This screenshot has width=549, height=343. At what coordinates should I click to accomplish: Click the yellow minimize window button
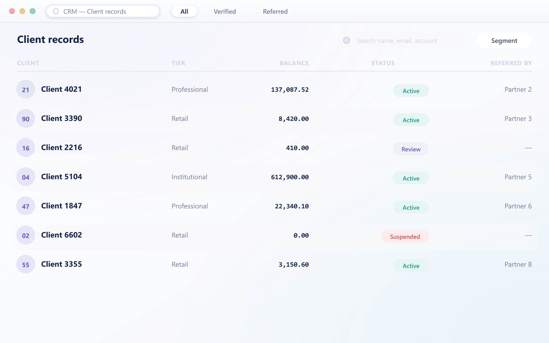(22, 11)
